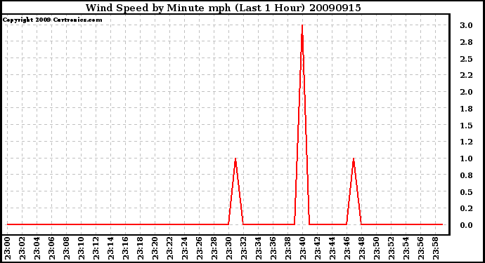485x263 pixels.
Task: Click the 23:50 time axis label
Action: (x=377, y=248)
